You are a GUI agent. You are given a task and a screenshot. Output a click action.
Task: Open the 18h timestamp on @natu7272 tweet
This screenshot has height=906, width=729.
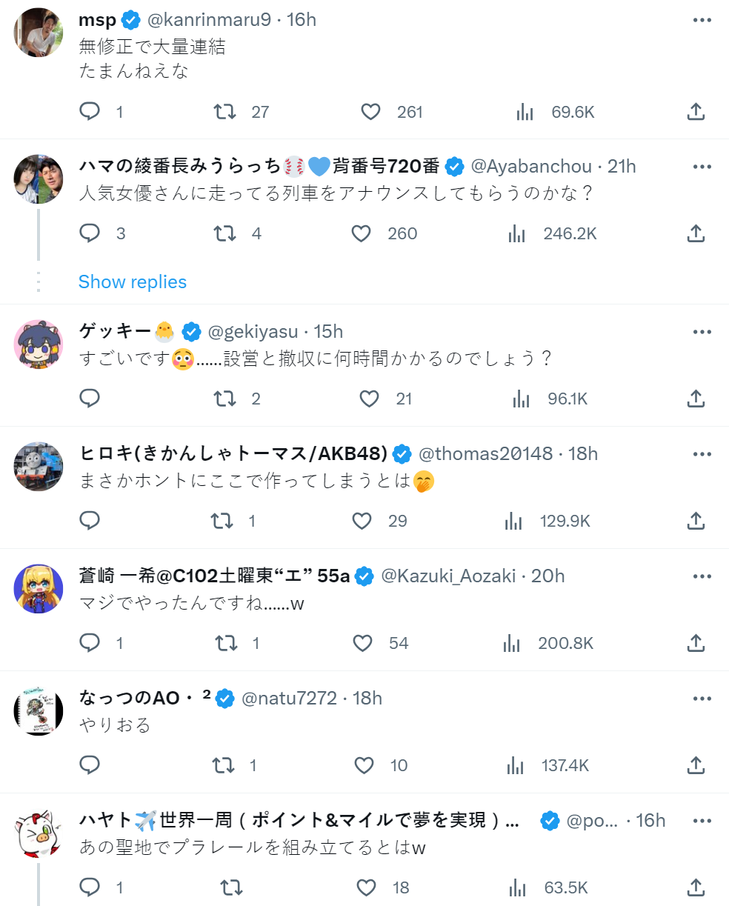point(367,698)
